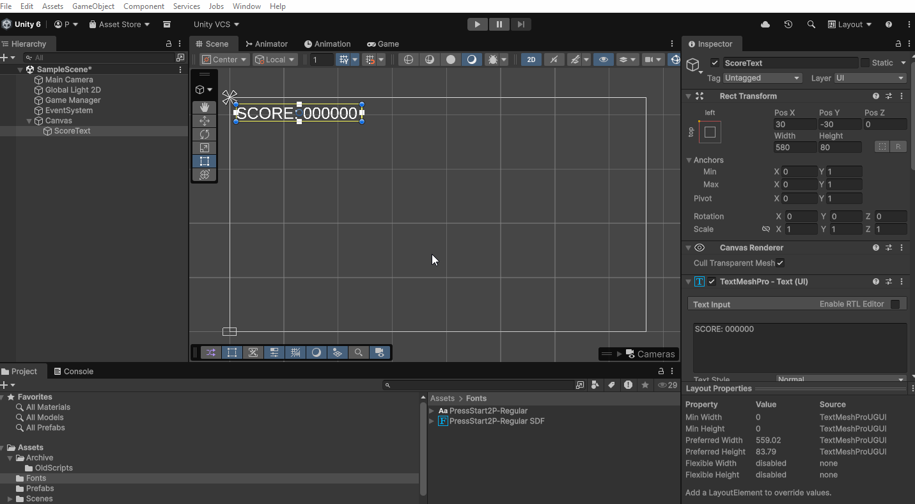Select the Scale tool in Scene
Screen dimensions: 915x504
tap(205, 148)
